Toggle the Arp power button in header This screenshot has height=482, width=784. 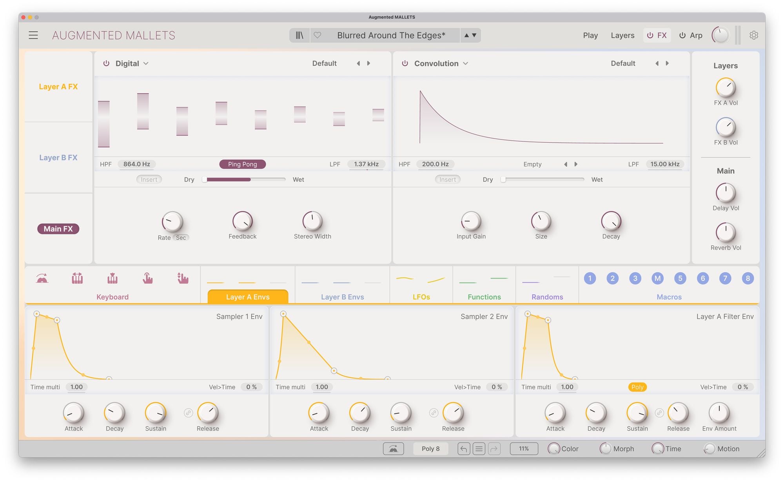[682, 35]
